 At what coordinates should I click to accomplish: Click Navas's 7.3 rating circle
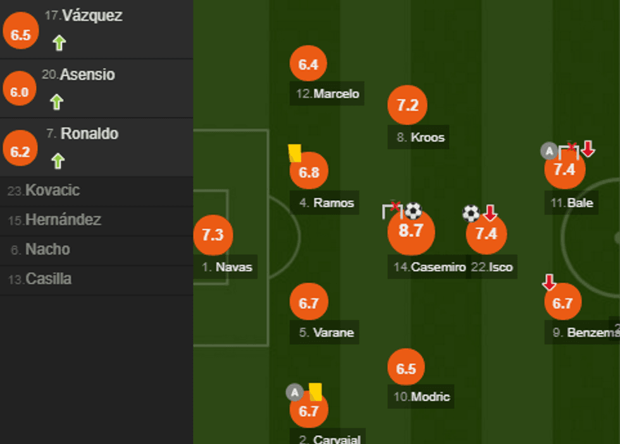click(213, 235)
